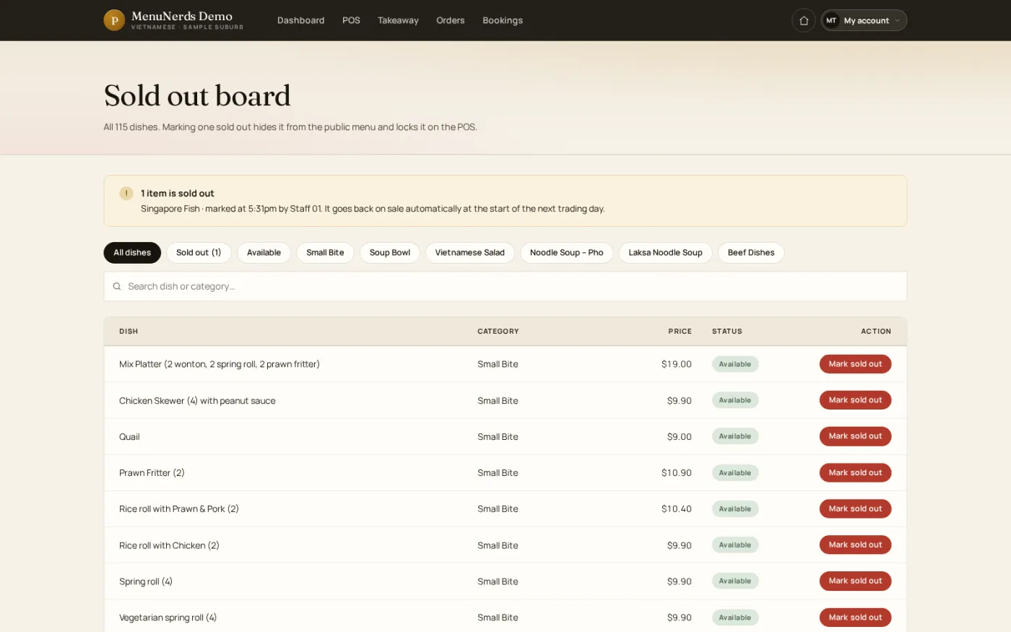Click the Singapore Fish sold out detail line
The height and width of the screenshot is (632, 1011).
click(373, 209)
